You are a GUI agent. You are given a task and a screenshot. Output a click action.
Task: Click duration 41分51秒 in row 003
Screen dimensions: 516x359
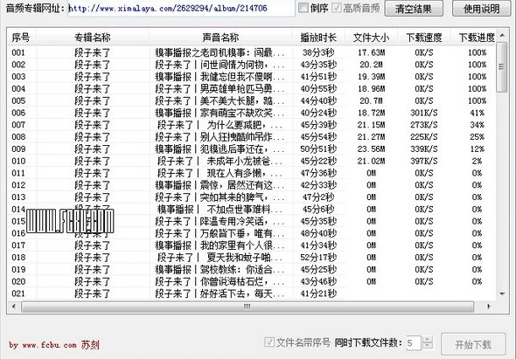pos(318,77)
